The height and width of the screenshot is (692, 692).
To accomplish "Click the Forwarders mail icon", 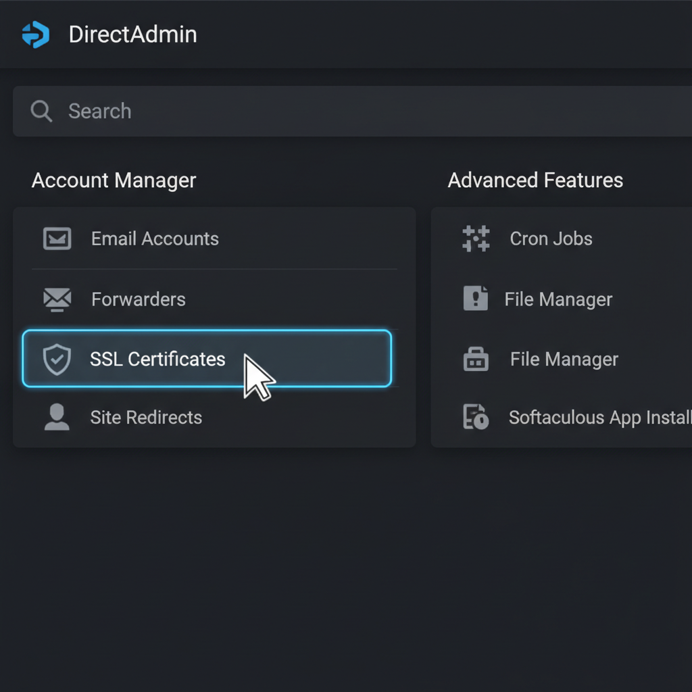I will (57, 299).
